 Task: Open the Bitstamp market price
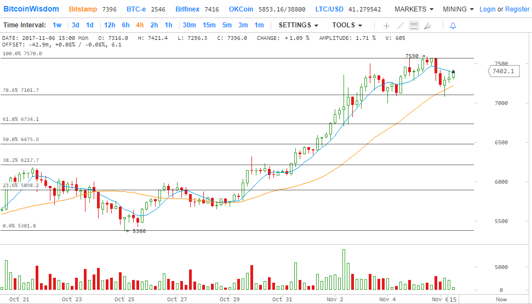click(x=85, y=9)
